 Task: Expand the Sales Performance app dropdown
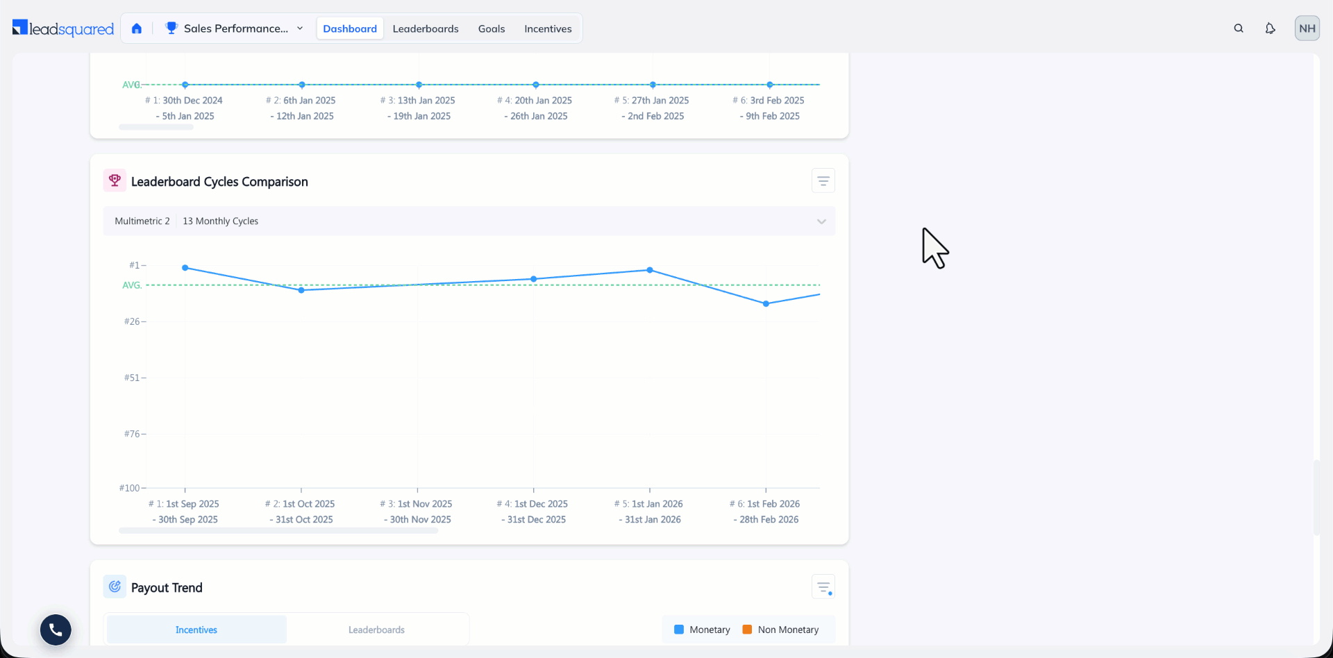coord(300,28)
